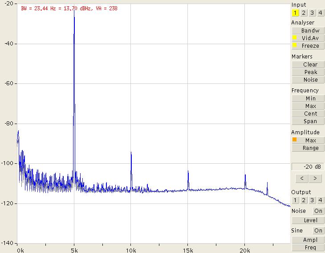
Task: Increase value with the > button
Action: 315,178
